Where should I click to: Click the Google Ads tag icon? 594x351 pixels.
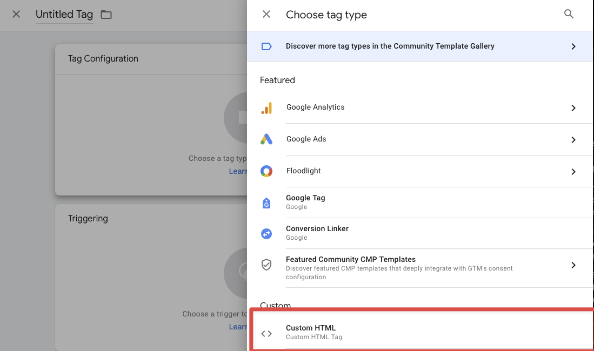[x=266, y=139]
